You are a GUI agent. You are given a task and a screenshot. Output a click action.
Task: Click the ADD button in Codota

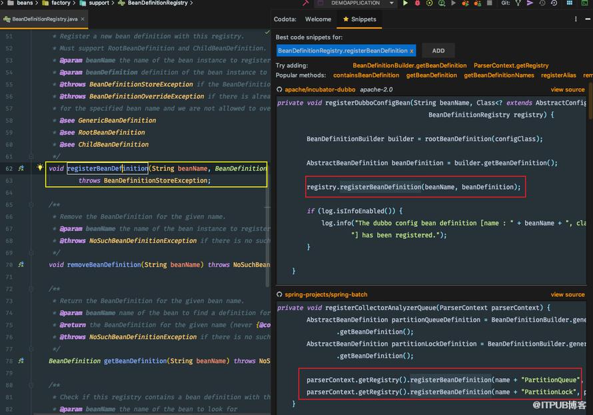click(x=438, y=51)
